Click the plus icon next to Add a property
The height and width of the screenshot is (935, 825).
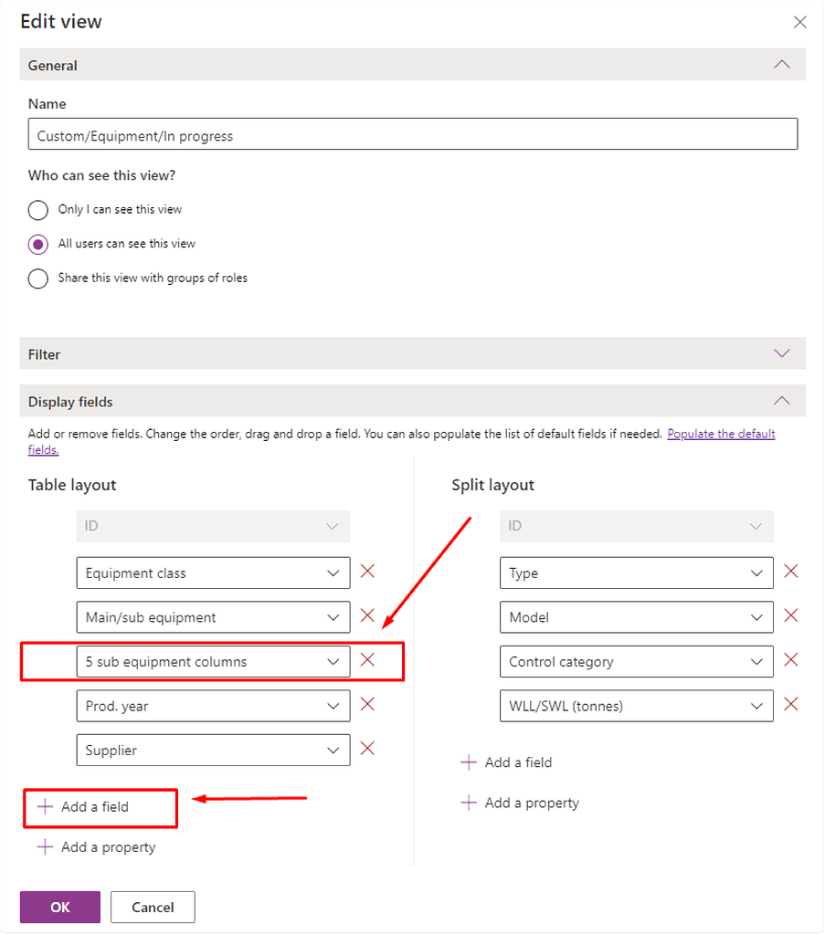click(x=44, y=847)
